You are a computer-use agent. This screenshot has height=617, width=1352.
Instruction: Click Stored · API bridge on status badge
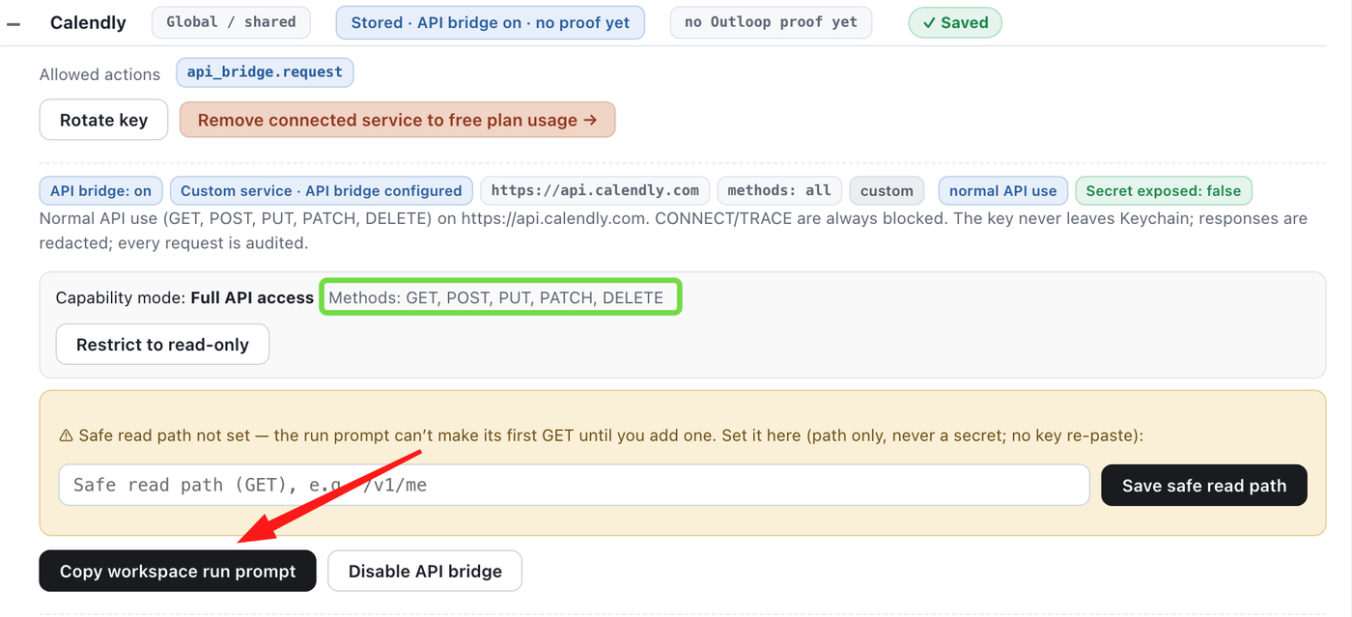click(x=491, y=22)
